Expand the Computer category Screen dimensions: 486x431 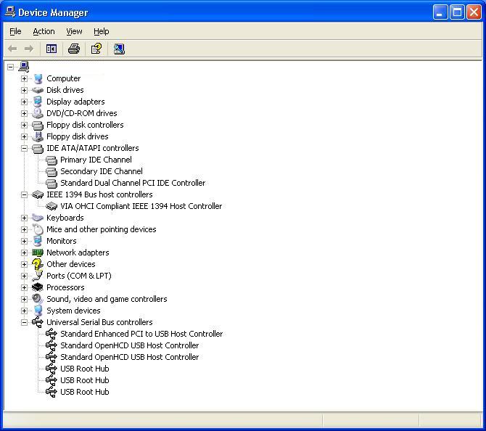(x=24, y=79)
